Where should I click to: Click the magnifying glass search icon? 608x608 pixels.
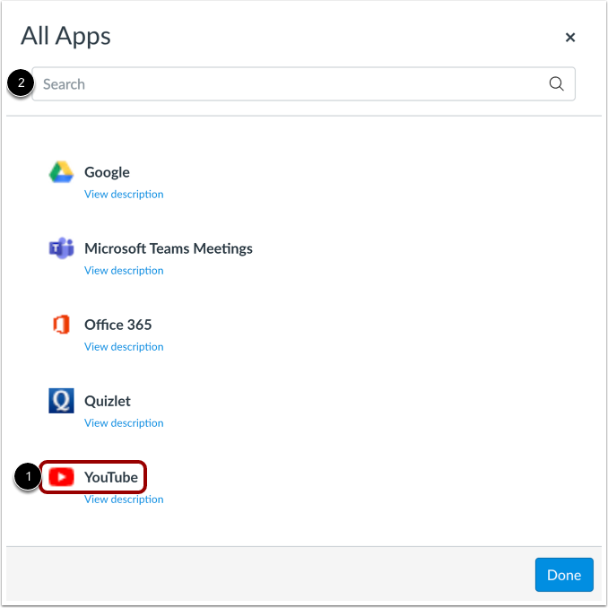[x=556, y=83]
